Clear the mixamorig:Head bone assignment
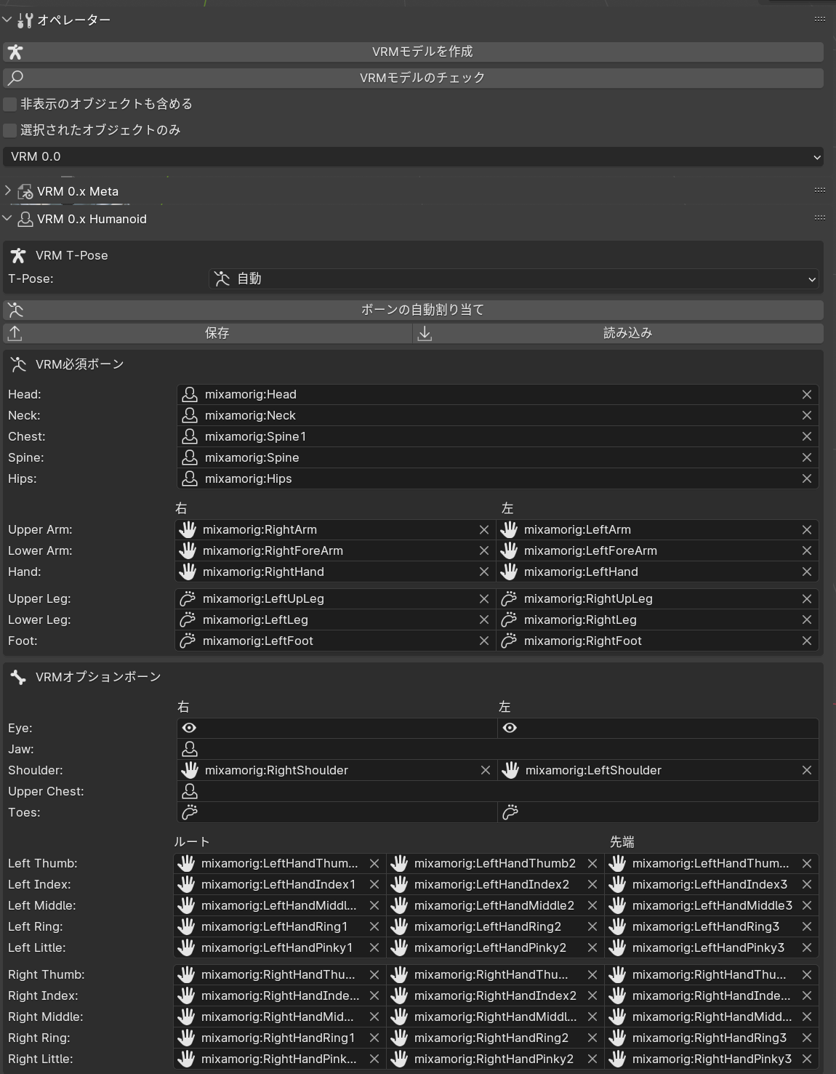The height and width of the screenshot is (1074, 836). click(x=806, y=394)
